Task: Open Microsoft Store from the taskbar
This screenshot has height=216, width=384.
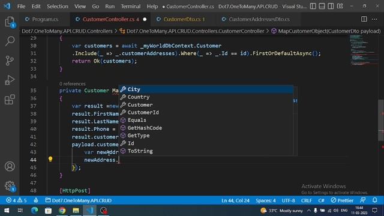Action: click(48, 211)
